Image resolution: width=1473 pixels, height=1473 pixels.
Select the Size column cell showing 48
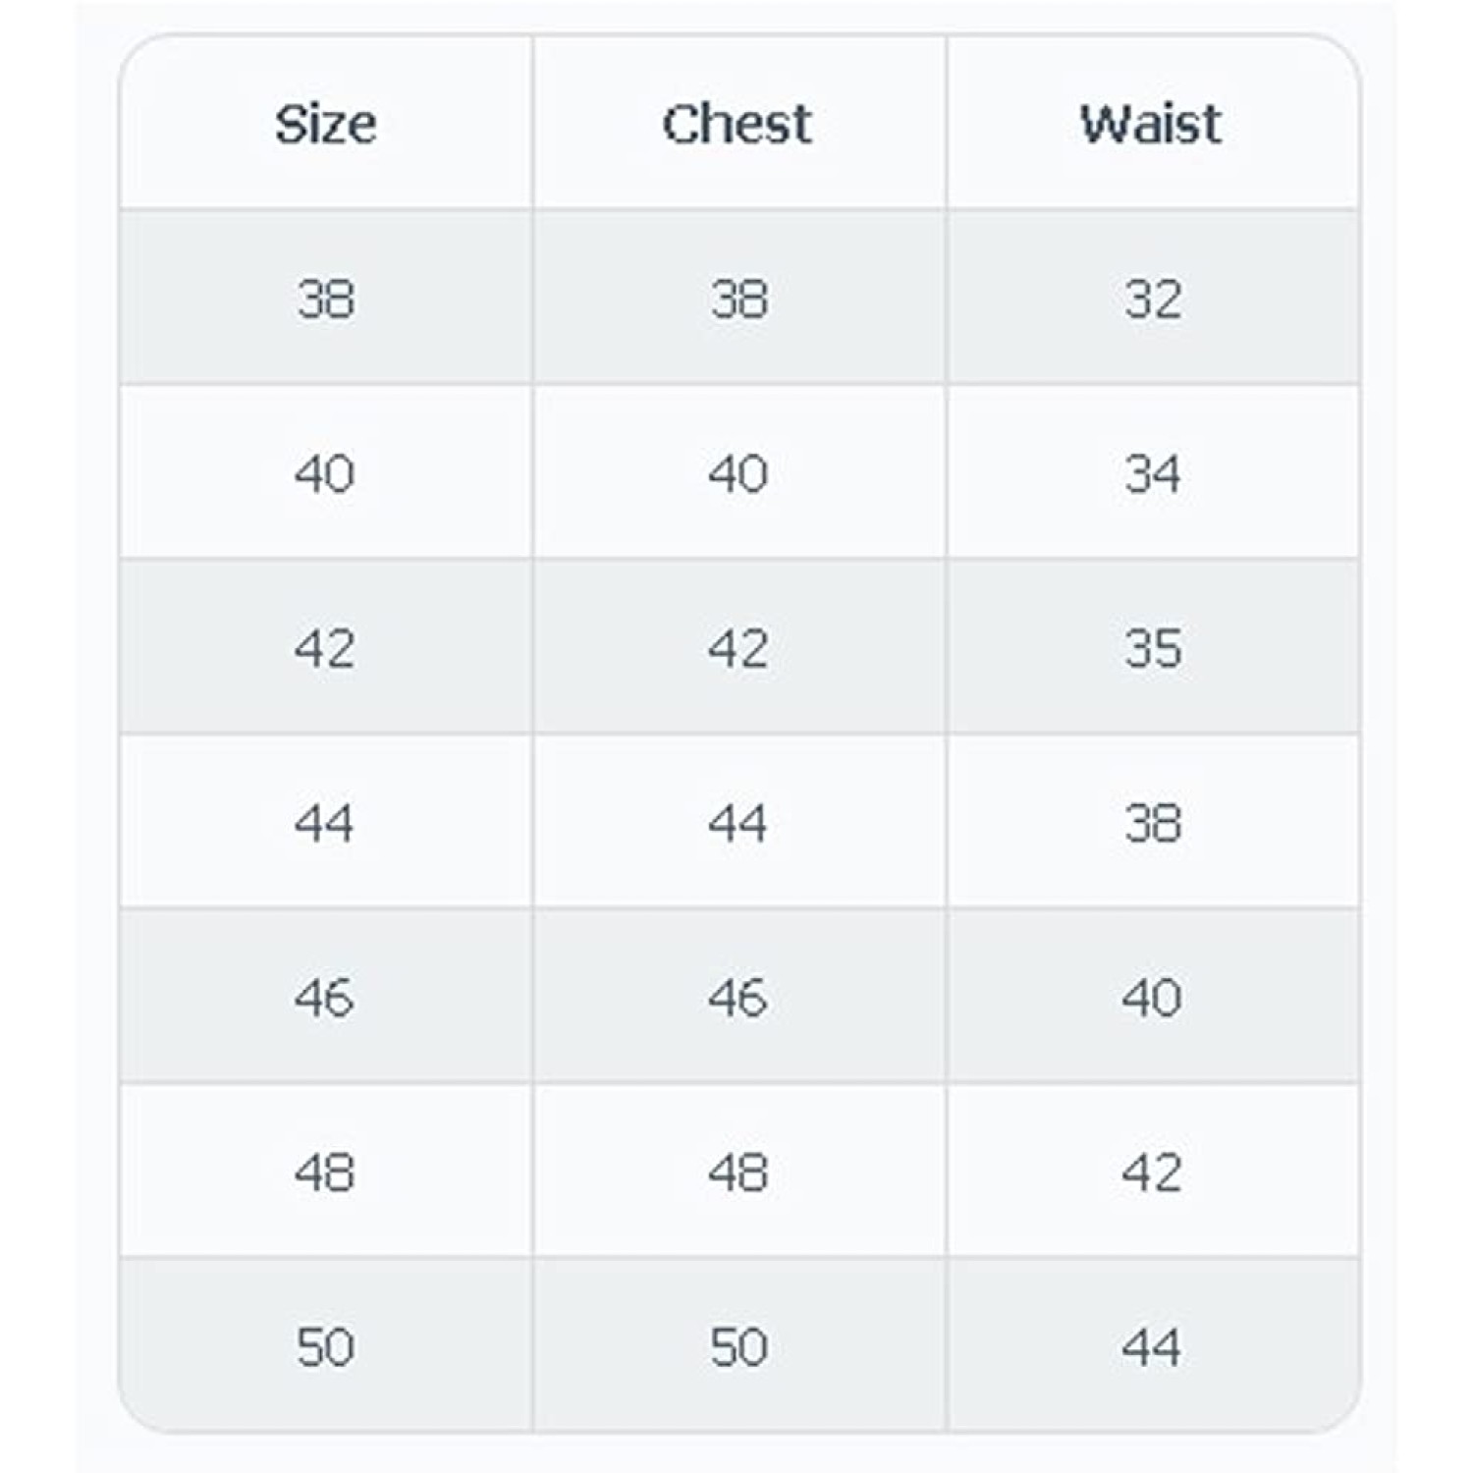click(325, 1172)
